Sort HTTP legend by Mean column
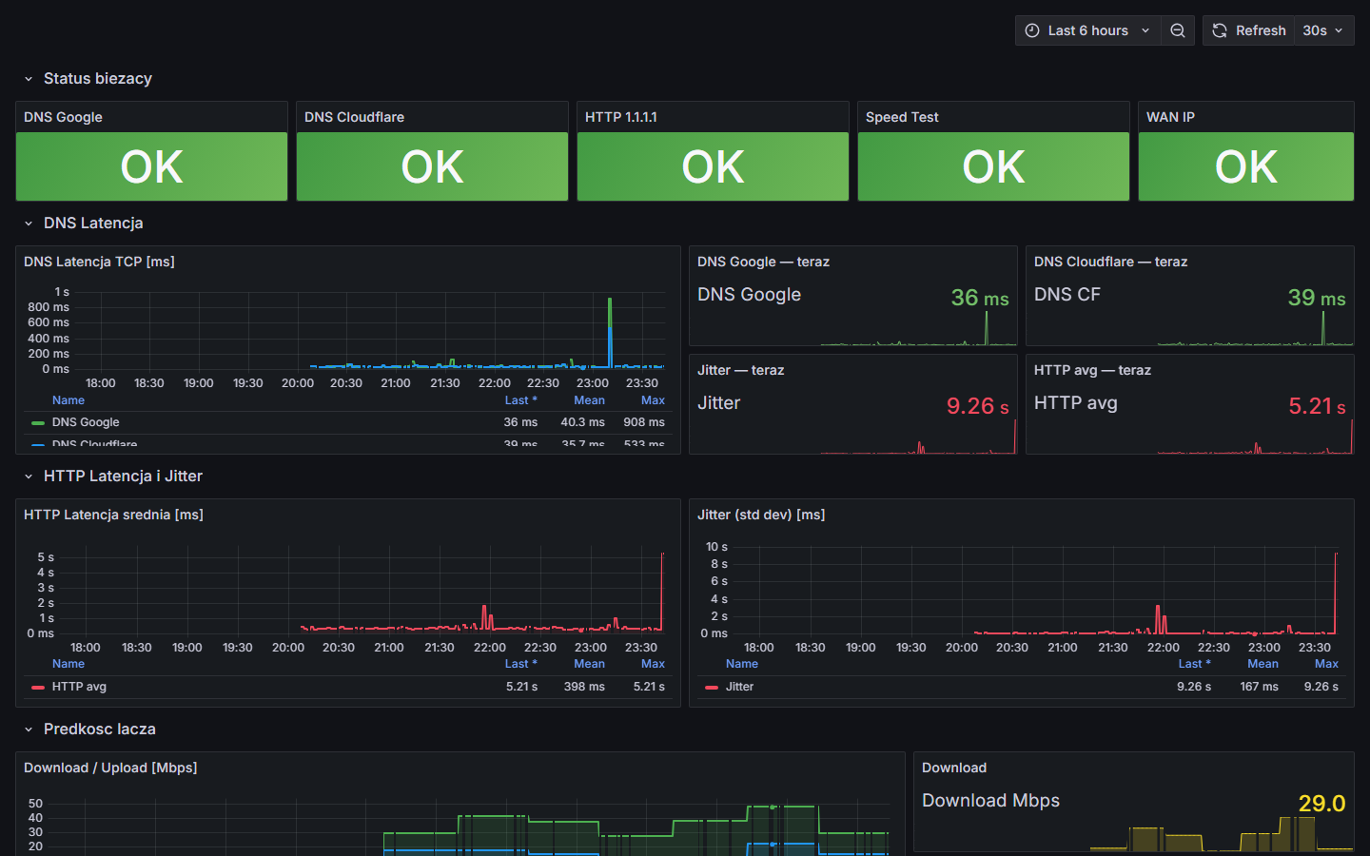 (x=589, y=664)
